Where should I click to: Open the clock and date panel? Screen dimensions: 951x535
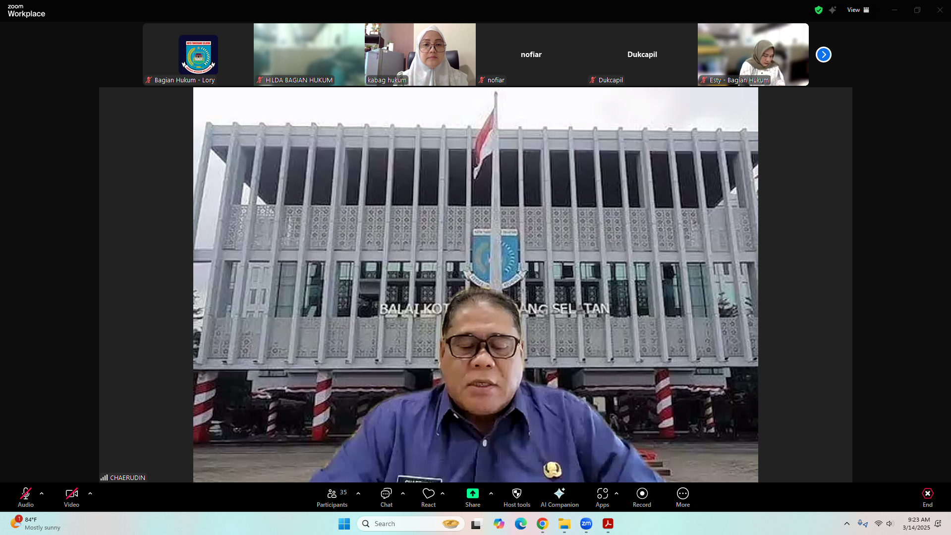(917, 524)
